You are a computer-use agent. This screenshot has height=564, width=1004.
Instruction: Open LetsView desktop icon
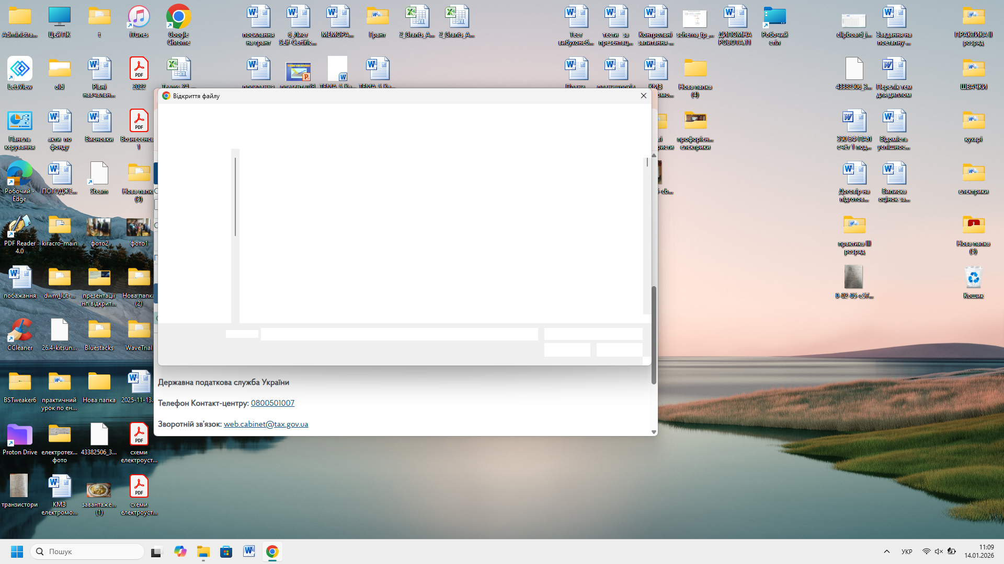click(19, 70)
